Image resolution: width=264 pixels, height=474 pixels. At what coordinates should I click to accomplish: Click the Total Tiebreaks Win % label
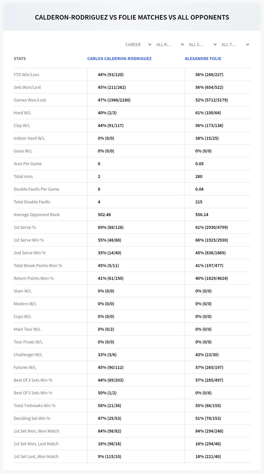[x=35, y=406]
